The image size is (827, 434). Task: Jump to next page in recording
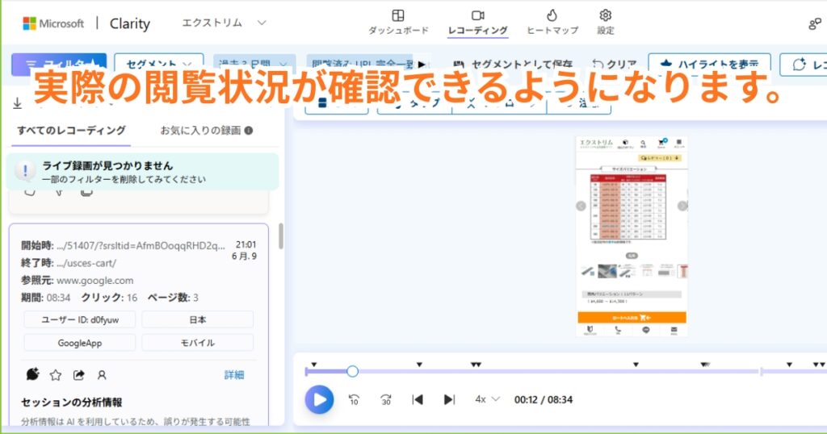pyautogui.click(x=449, y=400)
